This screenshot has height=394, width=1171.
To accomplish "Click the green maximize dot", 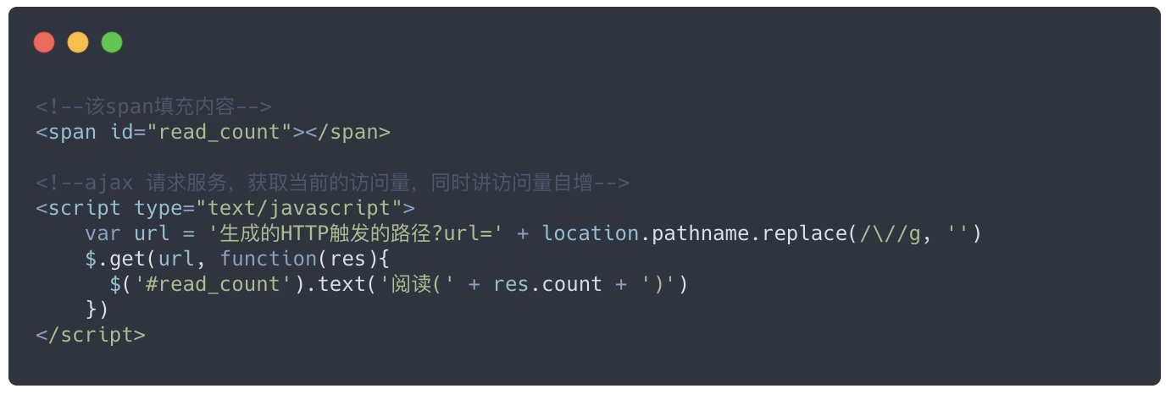I will coord(112,42).
